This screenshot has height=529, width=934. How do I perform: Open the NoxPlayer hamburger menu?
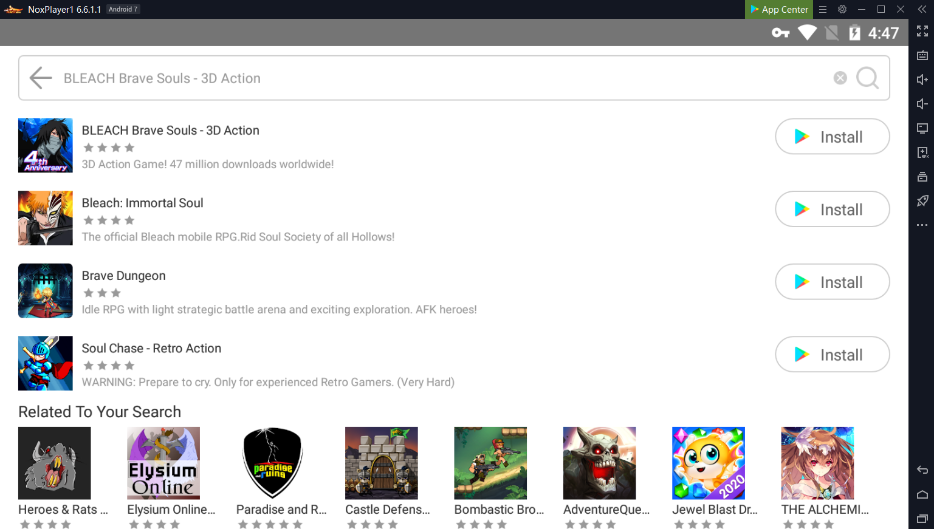click(823, 9)
